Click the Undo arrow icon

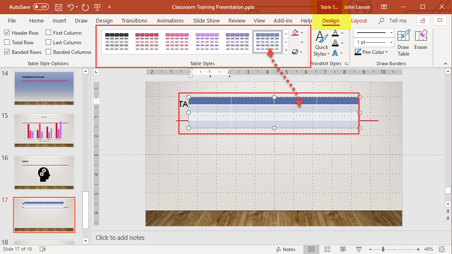(70, 7)
